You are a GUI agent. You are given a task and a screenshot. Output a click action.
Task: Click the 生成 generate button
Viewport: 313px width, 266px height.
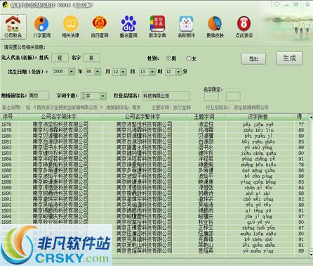tap(289, 58)
